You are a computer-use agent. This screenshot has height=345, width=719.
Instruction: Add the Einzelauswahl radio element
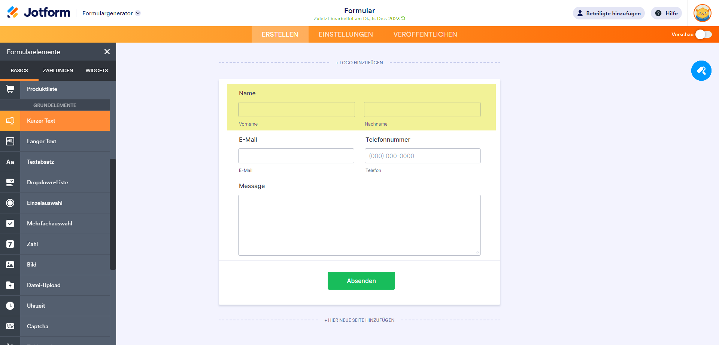point(45,203)
